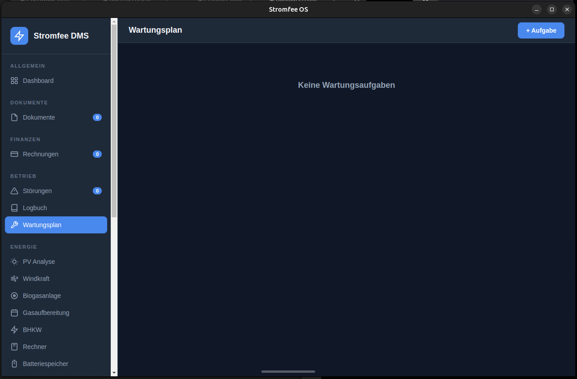
Task: Select the Störungen warning triangle icon
Action: click(x=14, y=191)
